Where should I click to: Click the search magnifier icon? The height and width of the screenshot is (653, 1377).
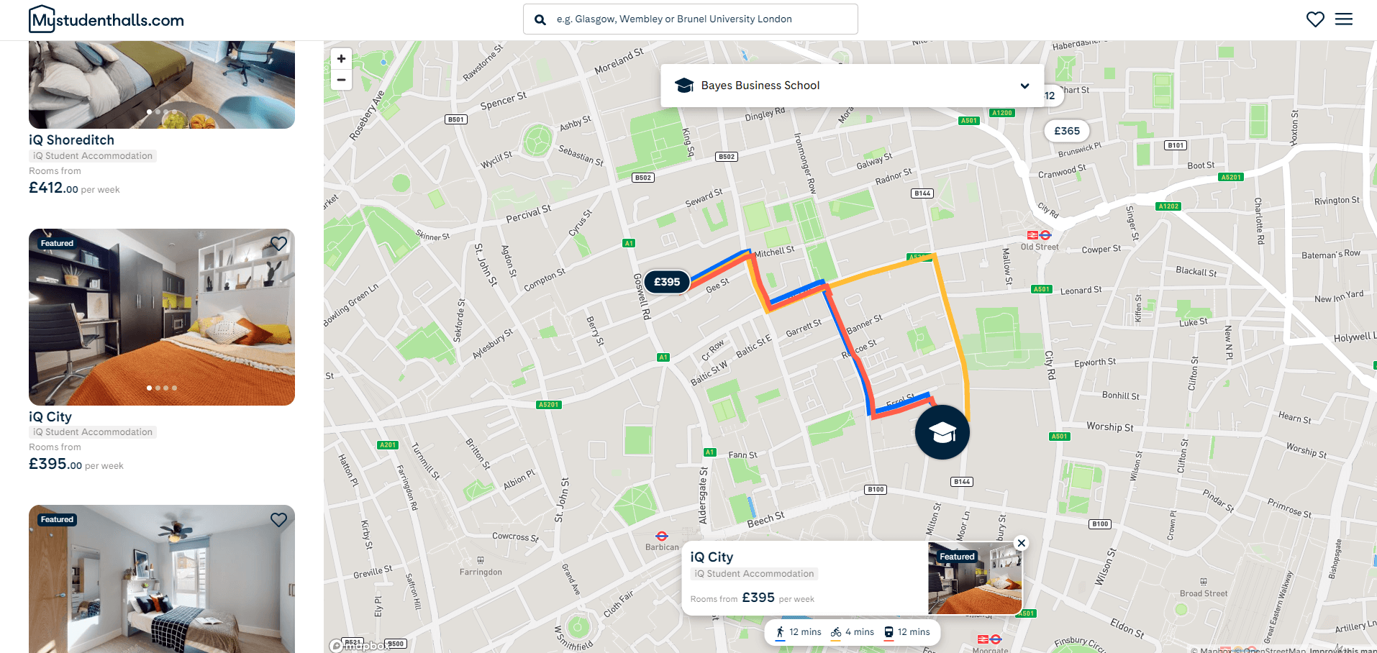pos(540,19)
